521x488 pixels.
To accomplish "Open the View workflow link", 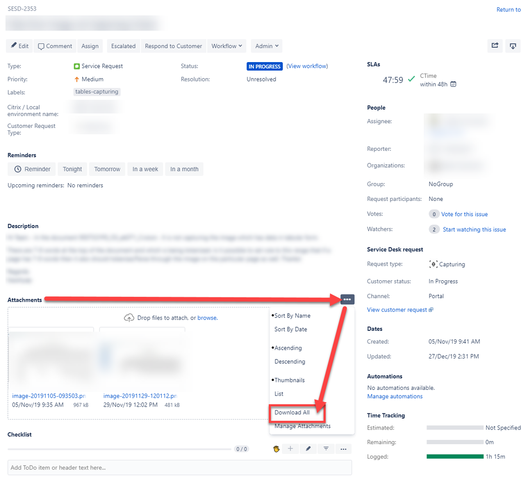I will point(307,66).
